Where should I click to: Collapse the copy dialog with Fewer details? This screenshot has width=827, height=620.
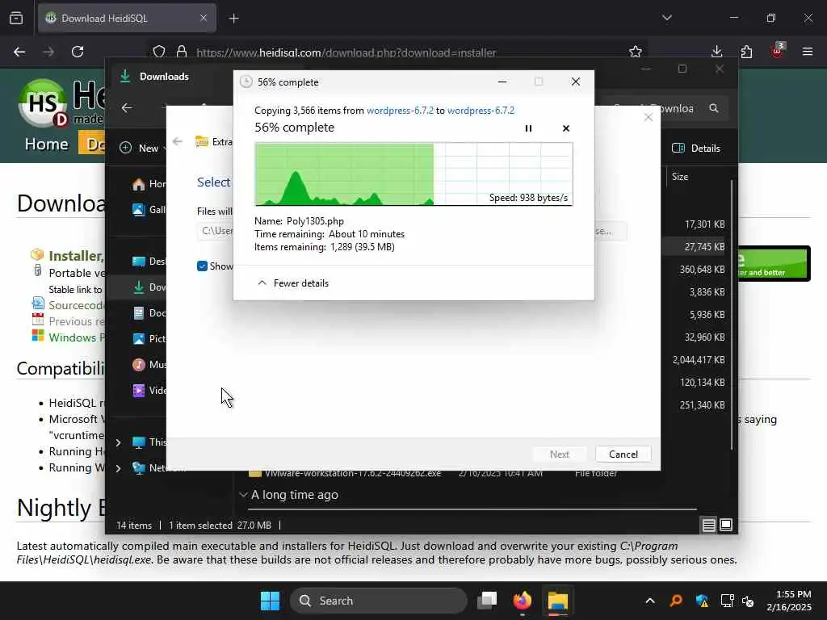(292, 283)
